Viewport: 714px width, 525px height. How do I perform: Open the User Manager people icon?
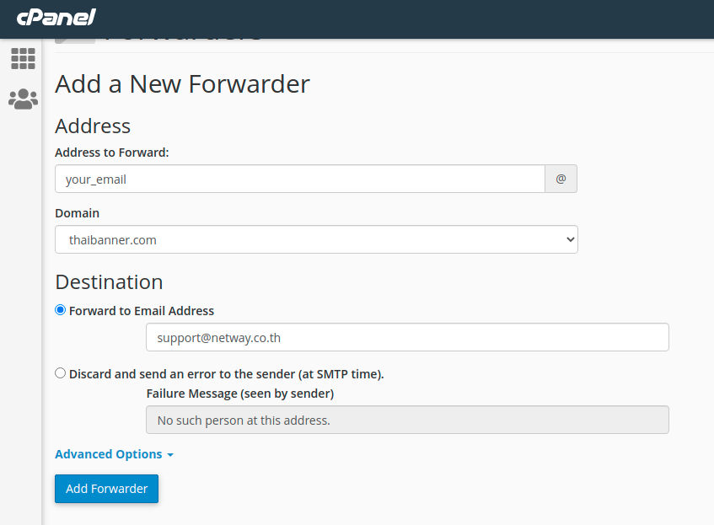23,99
